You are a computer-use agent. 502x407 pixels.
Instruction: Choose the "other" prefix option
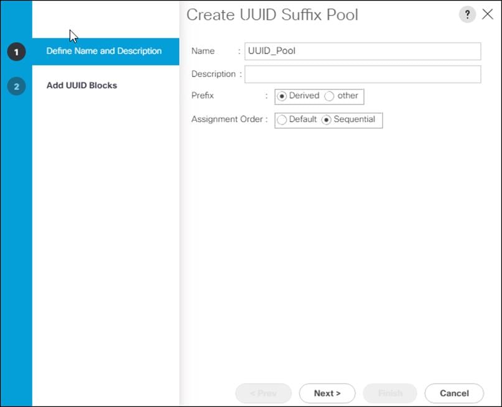330,96
